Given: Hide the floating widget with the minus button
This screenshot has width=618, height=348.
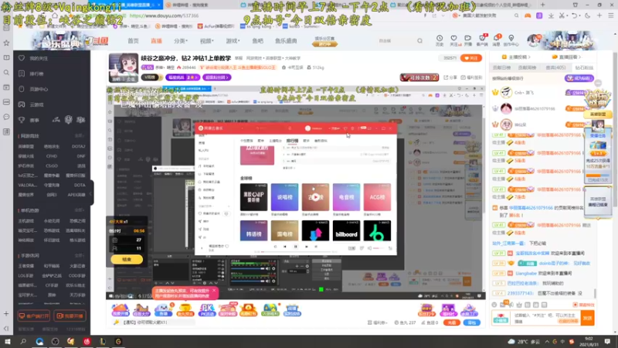Looking at the screenshot, I should click(598, 83).
